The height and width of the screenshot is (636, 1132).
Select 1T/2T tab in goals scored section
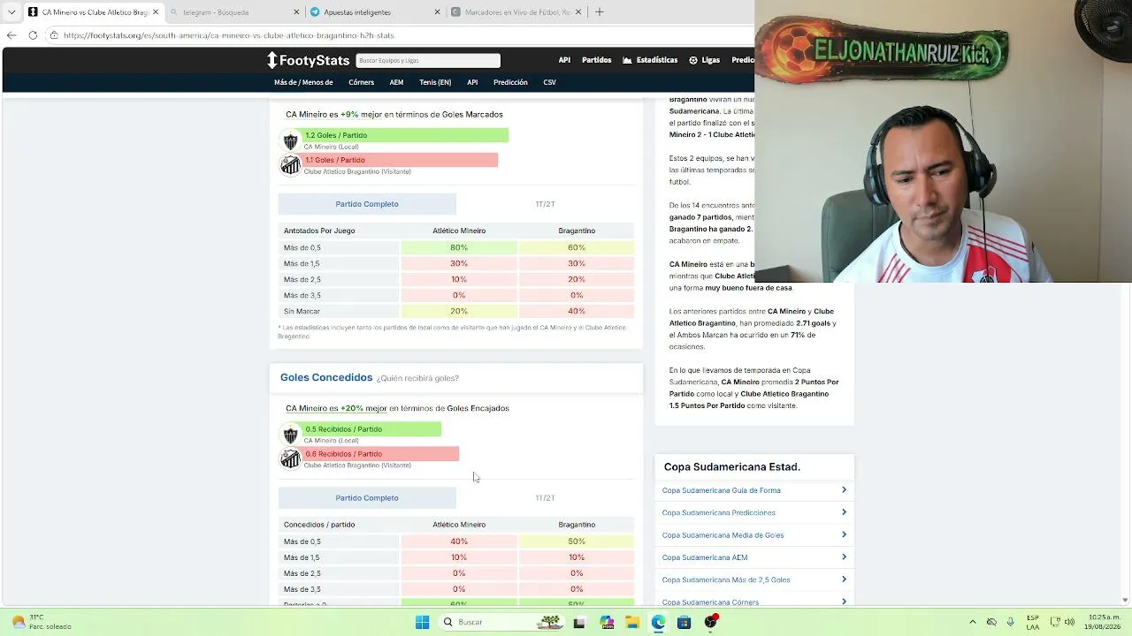(x=545, y=204)
